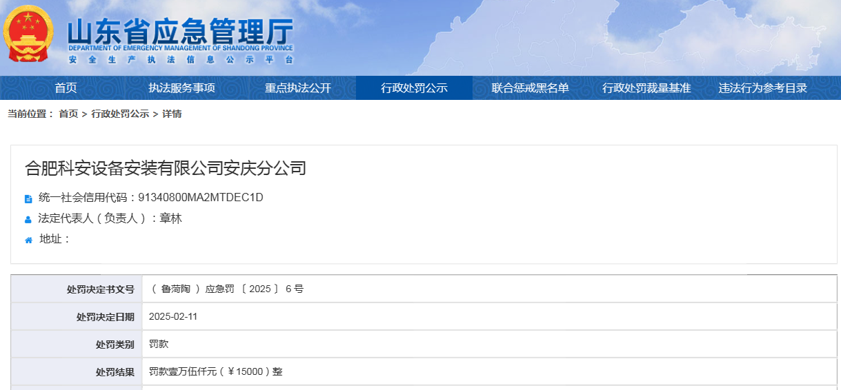The height and width of the screenshot is (390, 841).
Task: Click the 首页 breadcrumb link
Action: (x=68, y=114)
